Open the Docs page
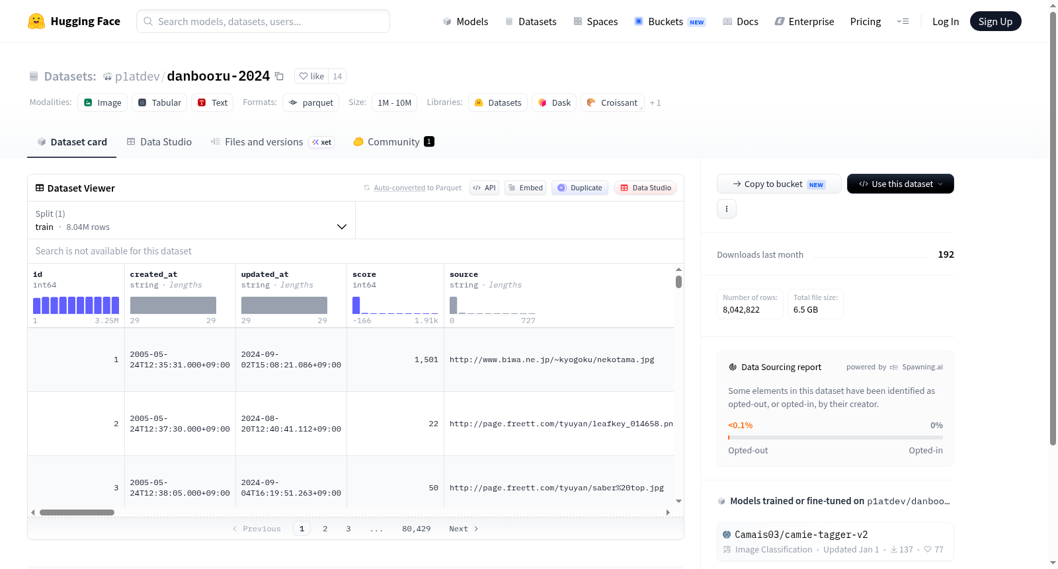This screenshot has height=569, width=1058. coord(741,21)
